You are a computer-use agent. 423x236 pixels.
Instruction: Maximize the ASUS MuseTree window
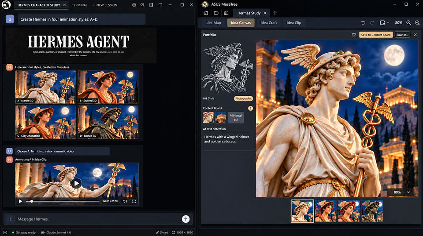[x=406, y=4]
